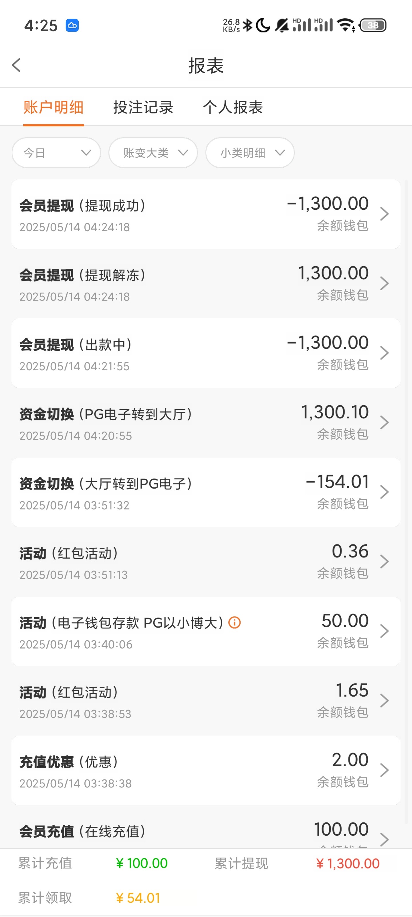Switch to the 投注记录 tab
412x917 pixels.
[143, 107]
